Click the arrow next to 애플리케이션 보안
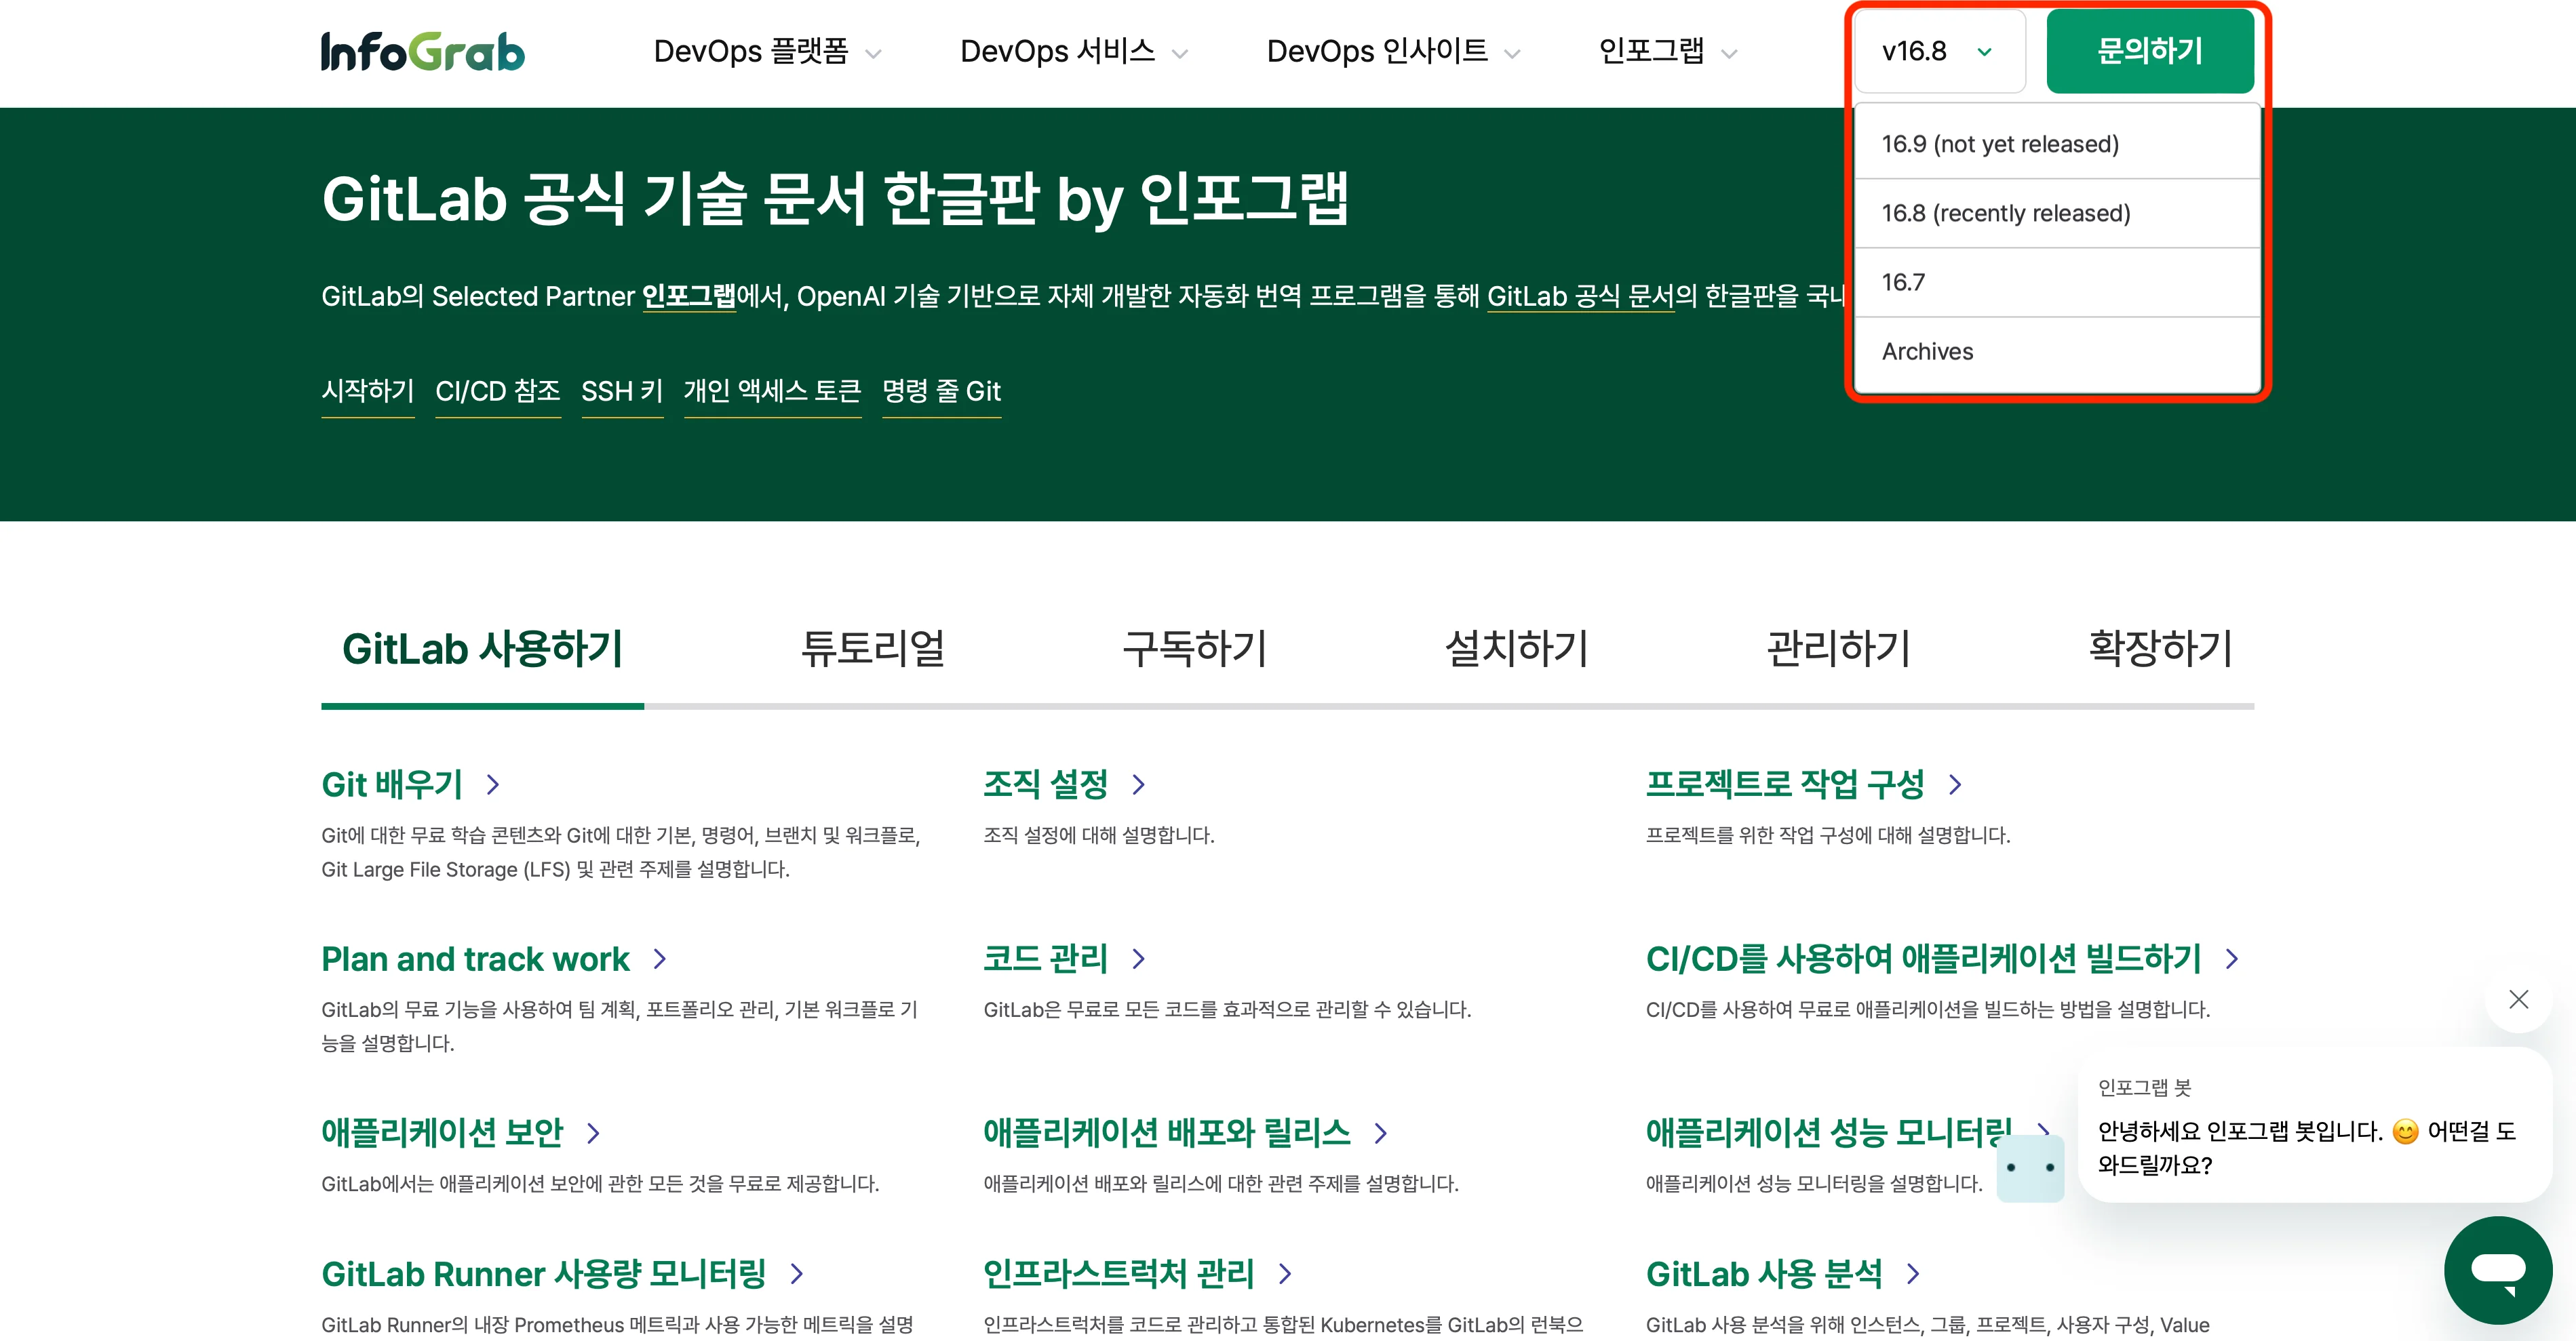The image size is (2576, 1341). coord(593,1134)
